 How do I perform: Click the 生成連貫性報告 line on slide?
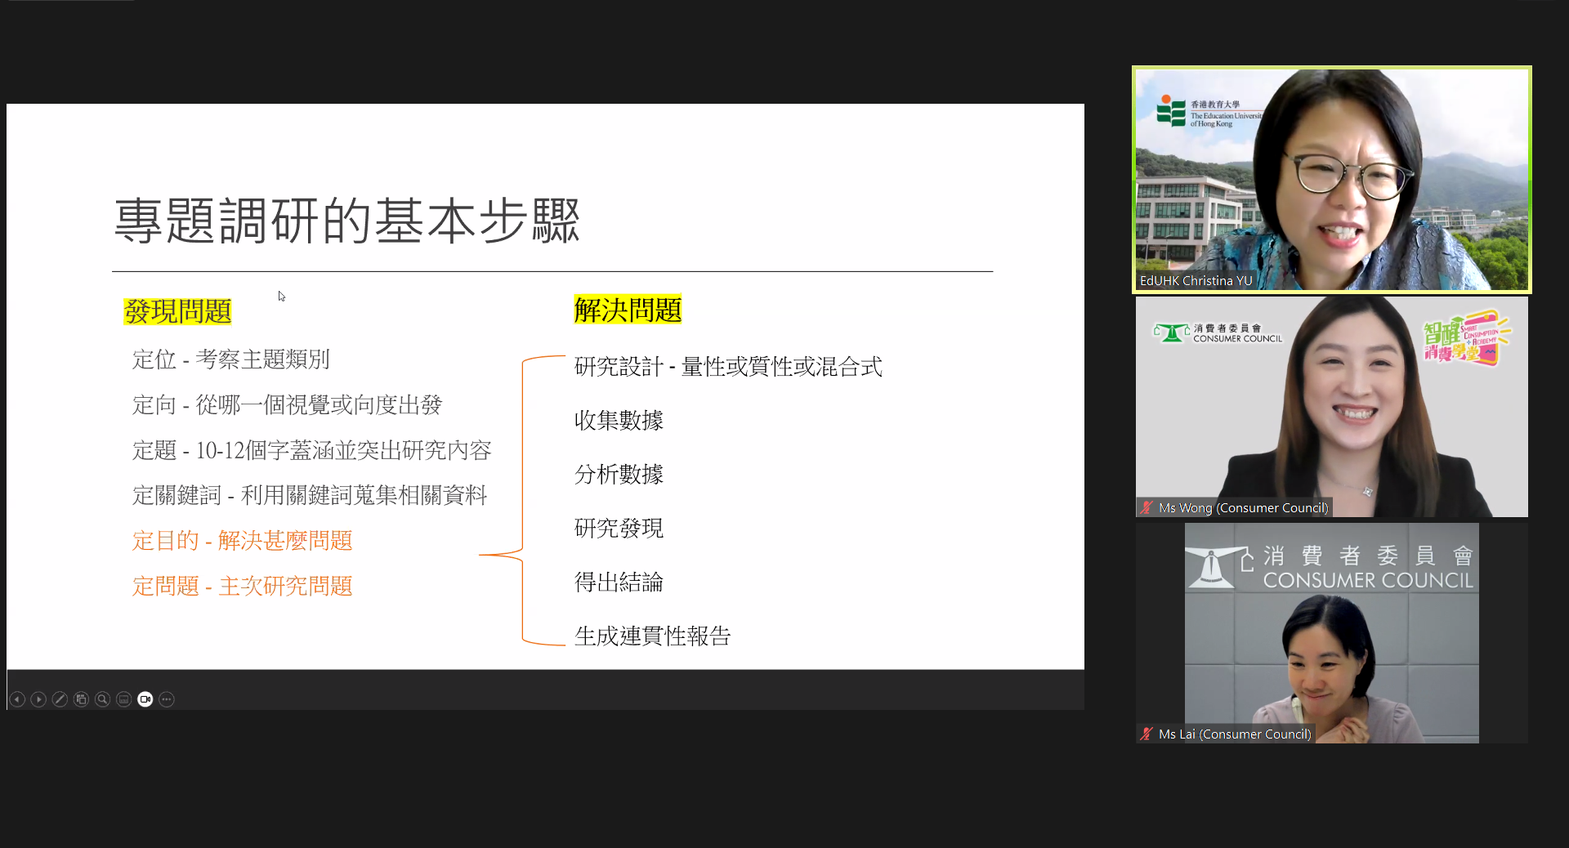[652, 636]
